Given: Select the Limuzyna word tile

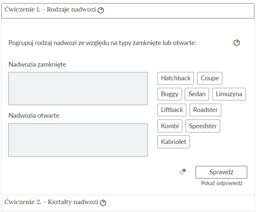Looking at the screenshot, I should 229,94.
